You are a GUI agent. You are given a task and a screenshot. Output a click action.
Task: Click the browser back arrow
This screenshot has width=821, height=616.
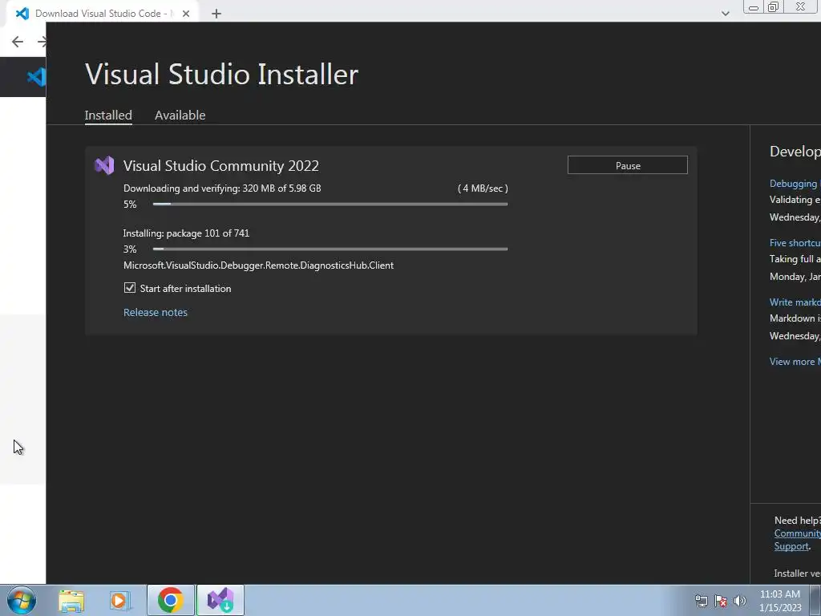pos(18,42)
